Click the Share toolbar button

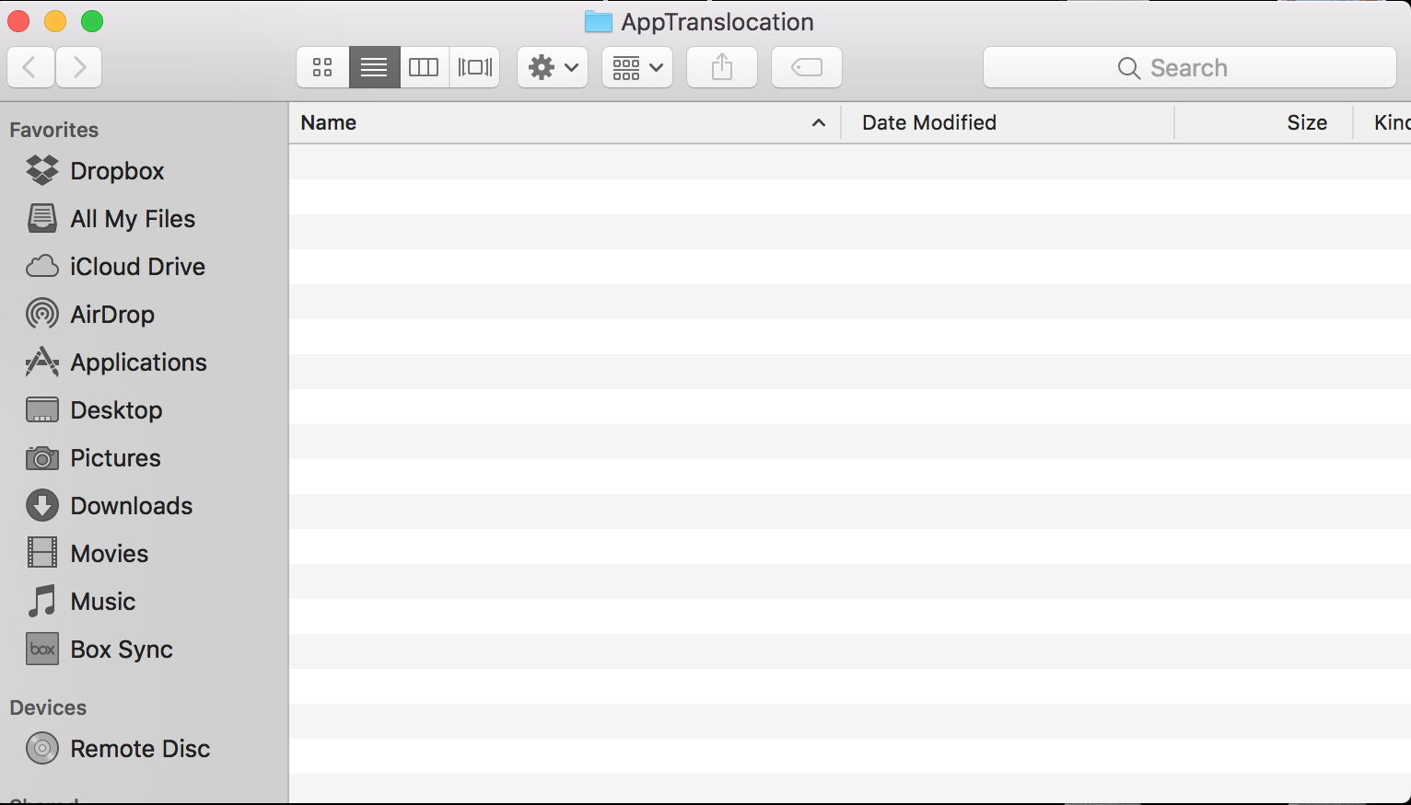tap(722, 67)
